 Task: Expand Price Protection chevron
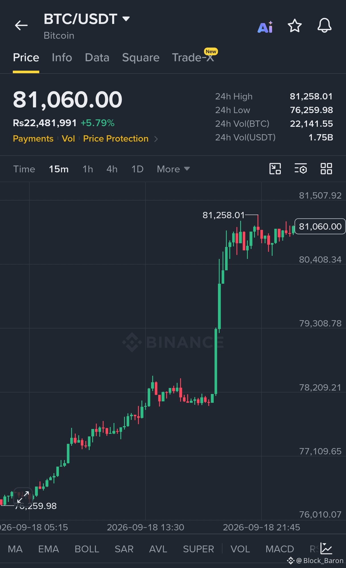156,139
